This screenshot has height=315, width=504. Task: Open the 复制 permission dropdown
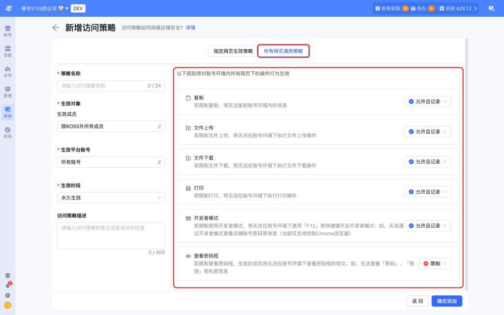tap(427, 101)
